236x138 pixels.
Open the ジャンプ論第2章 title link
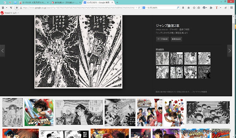point(167,25)
